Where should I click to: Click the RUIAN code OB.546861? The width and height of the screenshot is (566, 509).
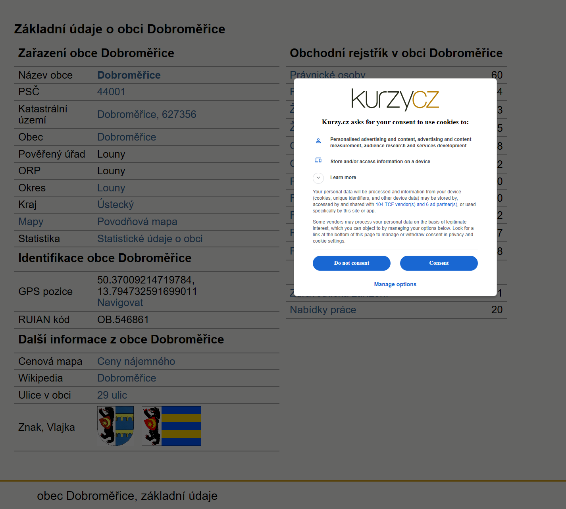(x=123, y=320)
